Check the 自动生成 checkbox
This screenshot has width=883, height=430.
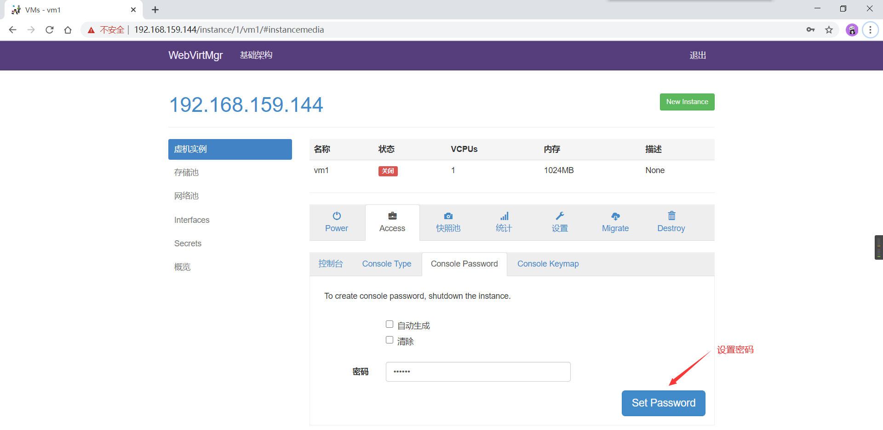point(390,324)
